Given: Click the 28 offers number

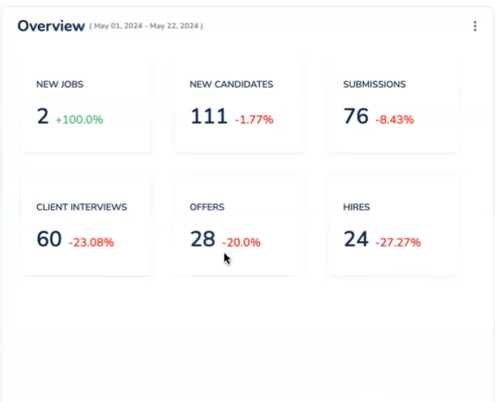Looking at the screenshot, I should point(203,239).
